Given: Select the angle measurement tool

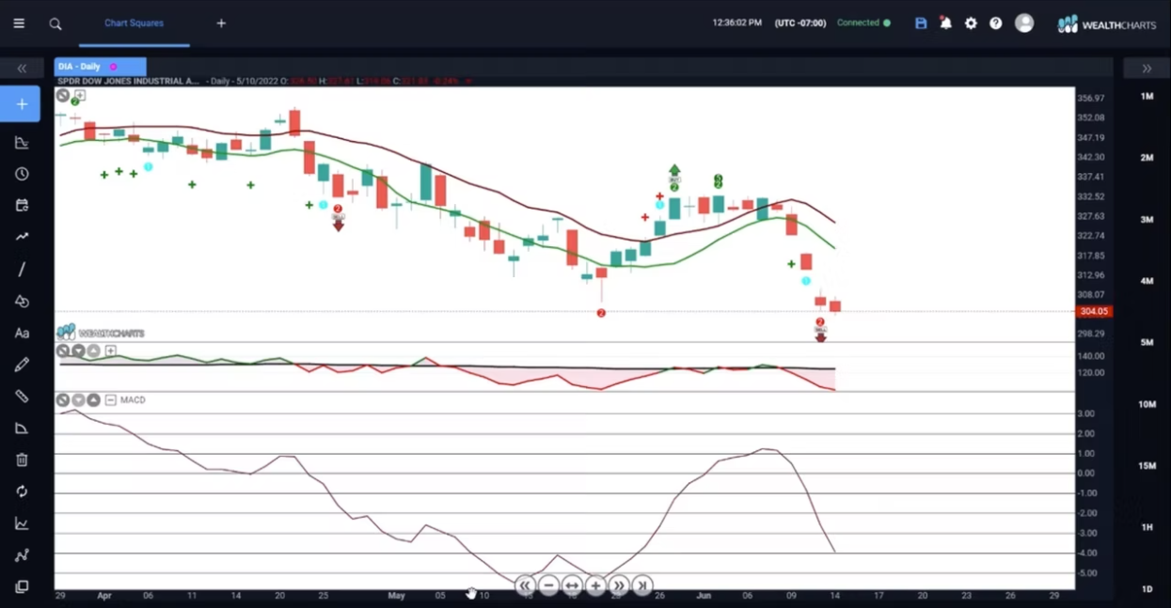Looking at the screenshot, I should pyautogui.click(x=22, y=429).
